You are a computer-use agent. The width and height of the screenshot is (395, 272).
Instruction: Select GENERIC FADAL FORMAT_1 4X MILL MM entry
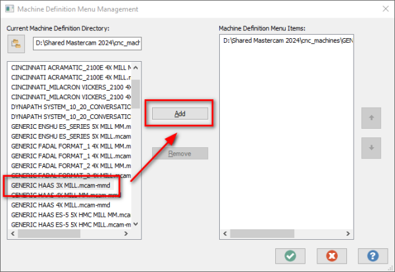70,146
